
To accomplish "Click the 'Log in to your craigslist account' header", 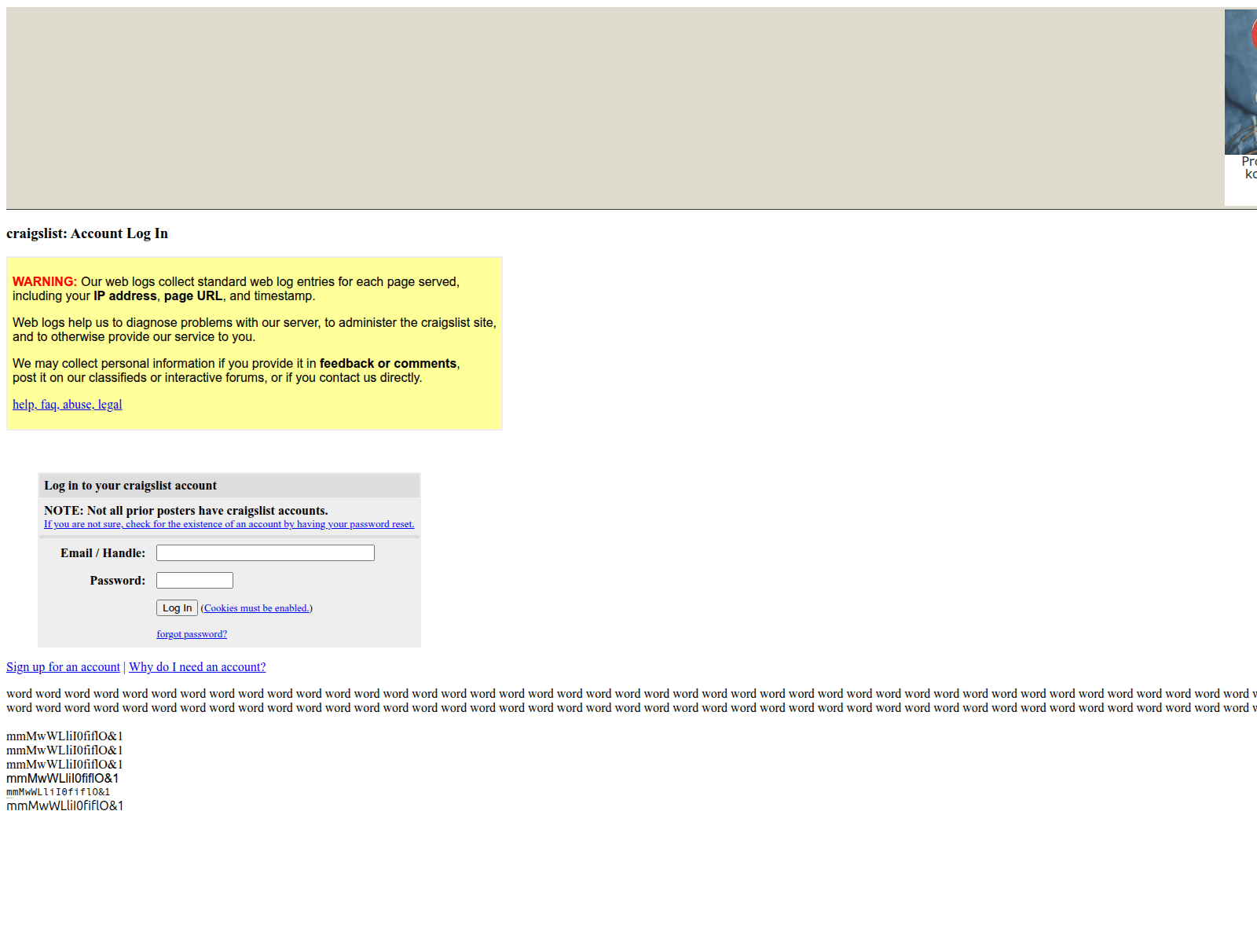I will tap(130, 486).
